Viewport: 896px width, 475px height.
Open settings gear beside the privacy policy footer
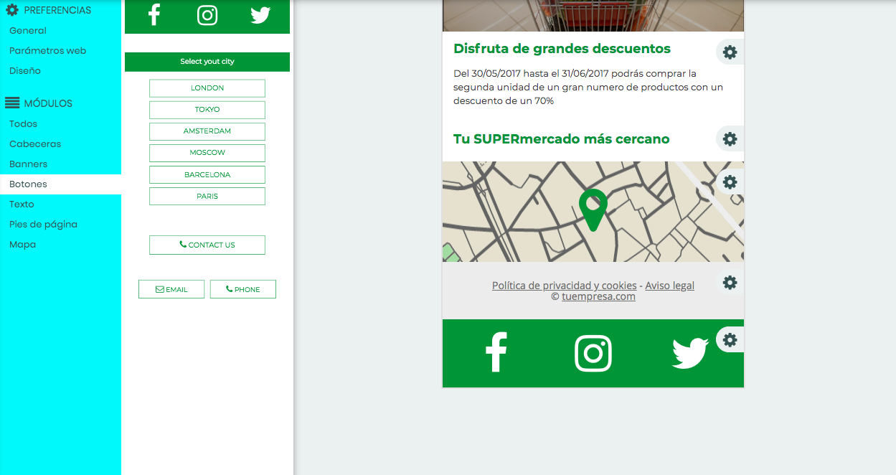coord(730,282)
